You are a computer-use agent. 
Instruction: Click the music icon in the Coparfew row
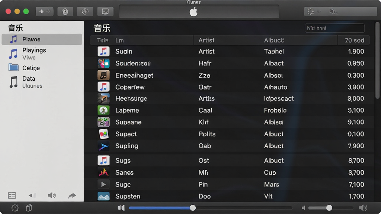[x=103, y=87]
